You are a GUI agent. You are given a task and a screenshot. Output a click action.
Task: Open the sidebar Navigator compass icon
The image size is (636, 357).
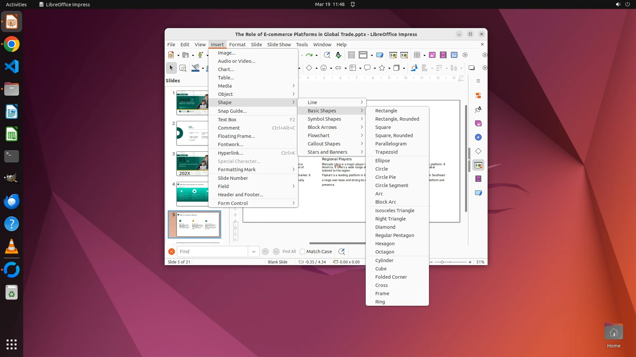tap(478, 138)
